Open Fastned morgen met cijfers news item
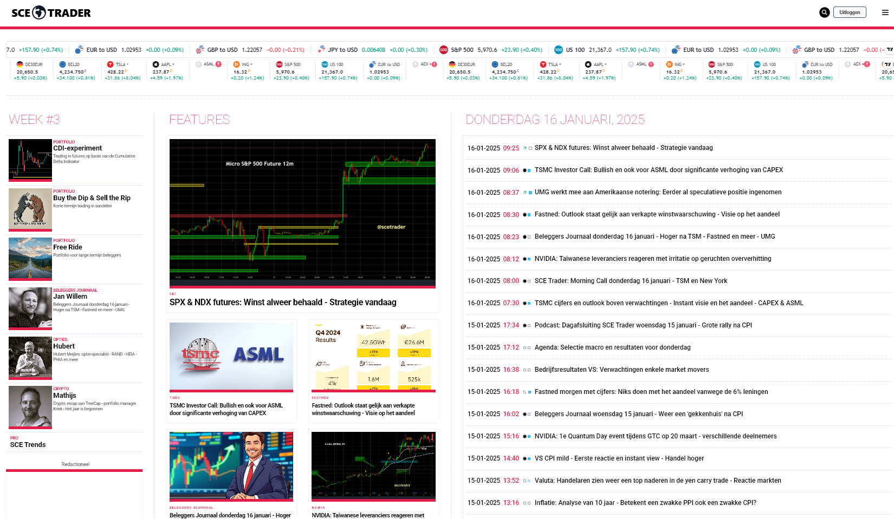 pyautogui.click(x=651, y=392)
